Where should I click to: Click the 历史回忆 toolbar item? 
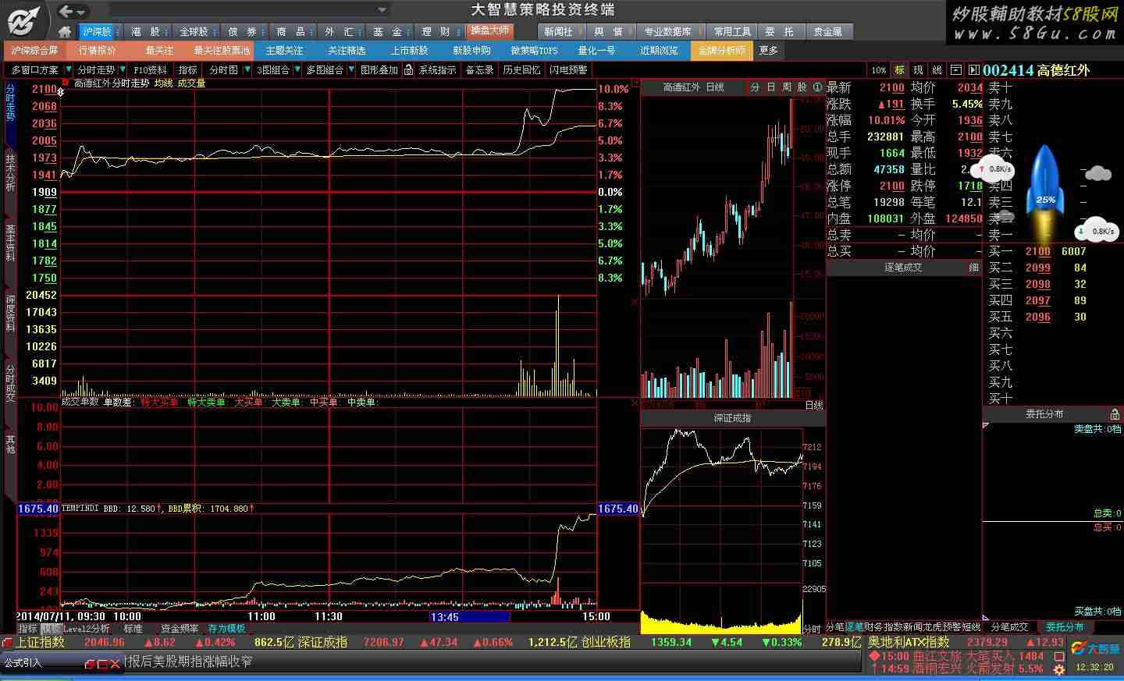(x=521, y=70)
